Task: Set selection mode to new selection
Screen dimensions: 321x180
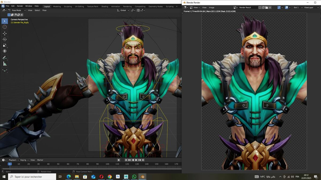Action: [9, 15]
